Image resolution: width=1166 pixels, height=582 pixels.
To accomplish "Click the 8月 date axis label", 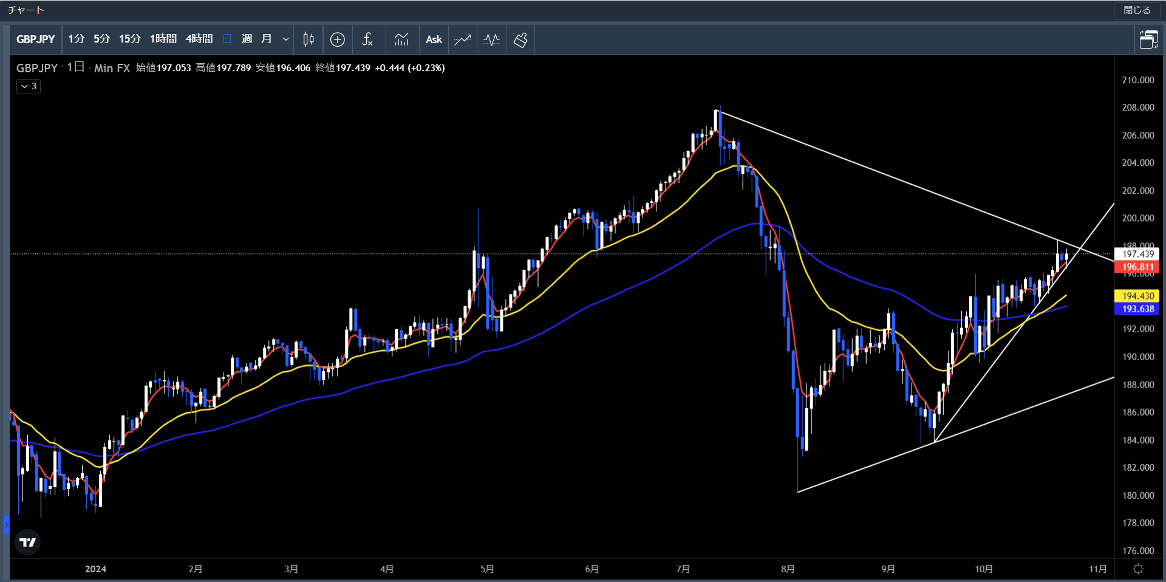I will (788, 569).
